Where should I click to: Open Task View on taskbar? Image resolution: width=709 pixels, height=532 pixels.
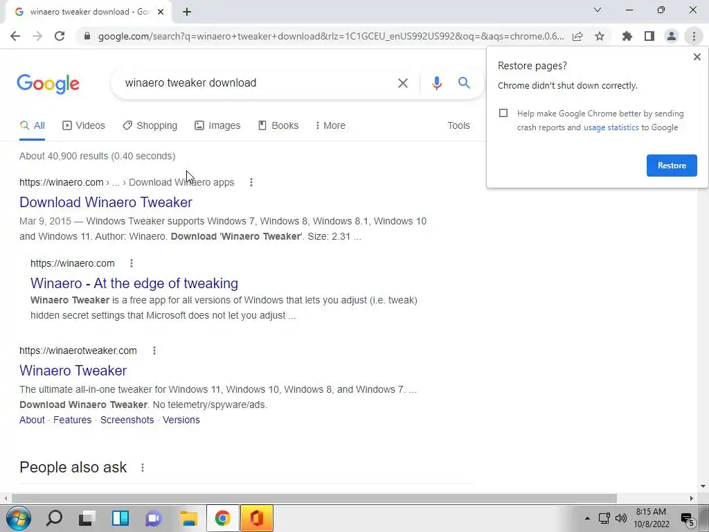coord(87,518)
